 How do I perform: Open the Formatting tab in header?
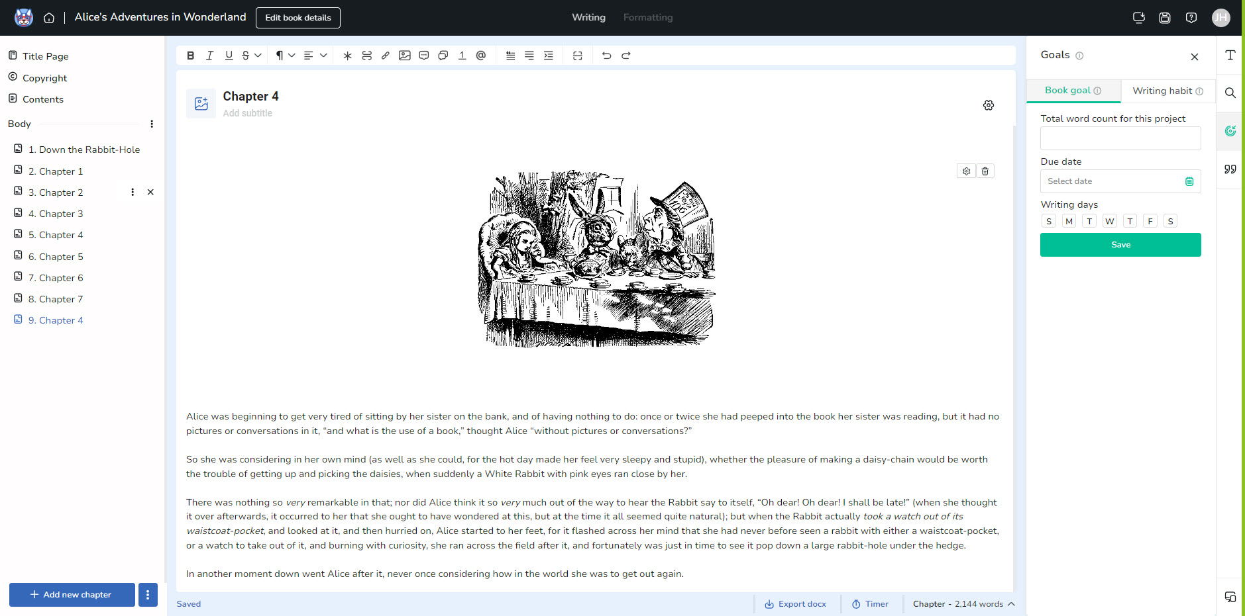point(647,17)
